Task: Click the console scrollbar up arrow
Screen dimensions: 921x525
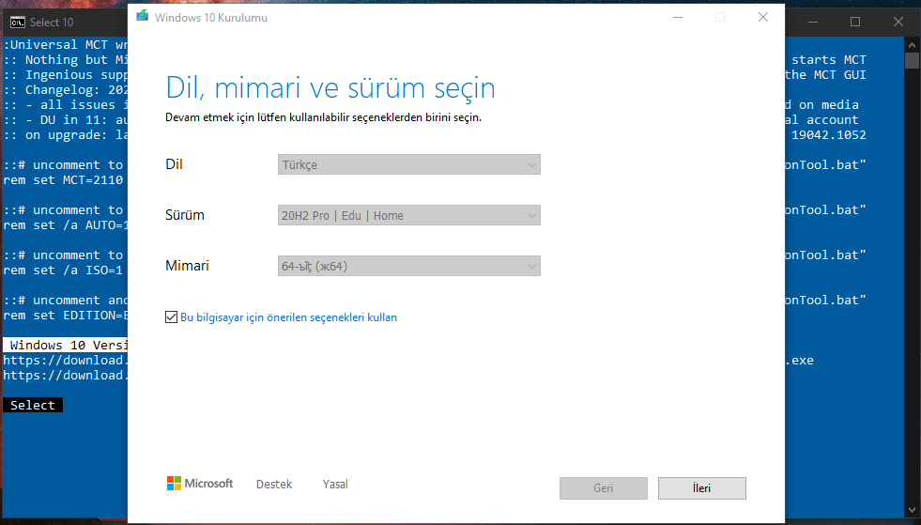Action: pyautogui.click(x=912, y=45)
